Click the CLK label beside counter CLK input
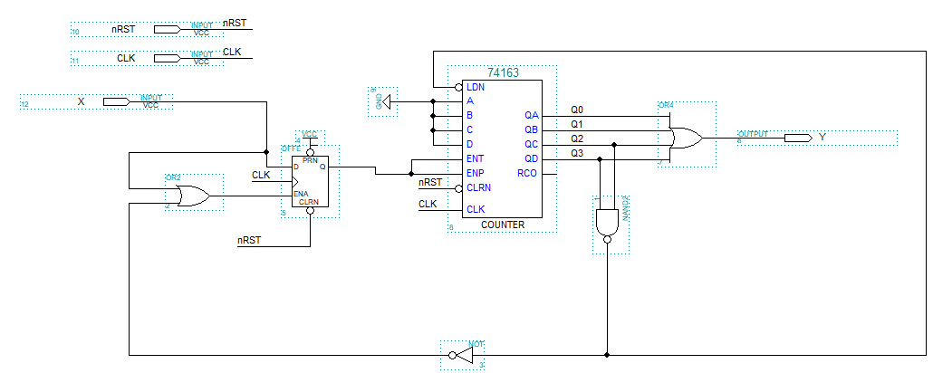This screenshot has height=373, width=933. point(428,204)
